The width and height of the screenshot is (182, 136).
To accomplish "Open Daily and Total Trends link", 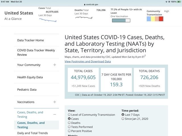I will tap(32, 133).
